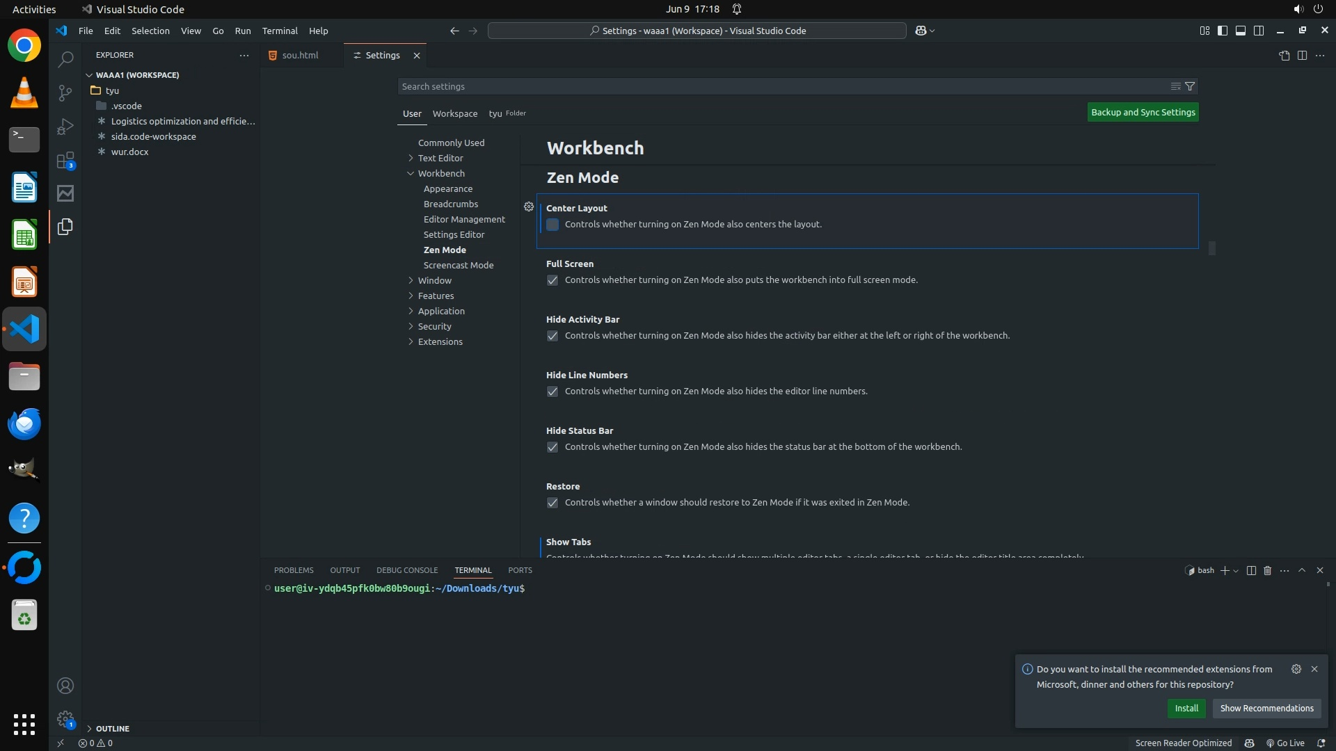
Task: Uncheck Zen Mode Full Screen option
Action: pos(552,280)
